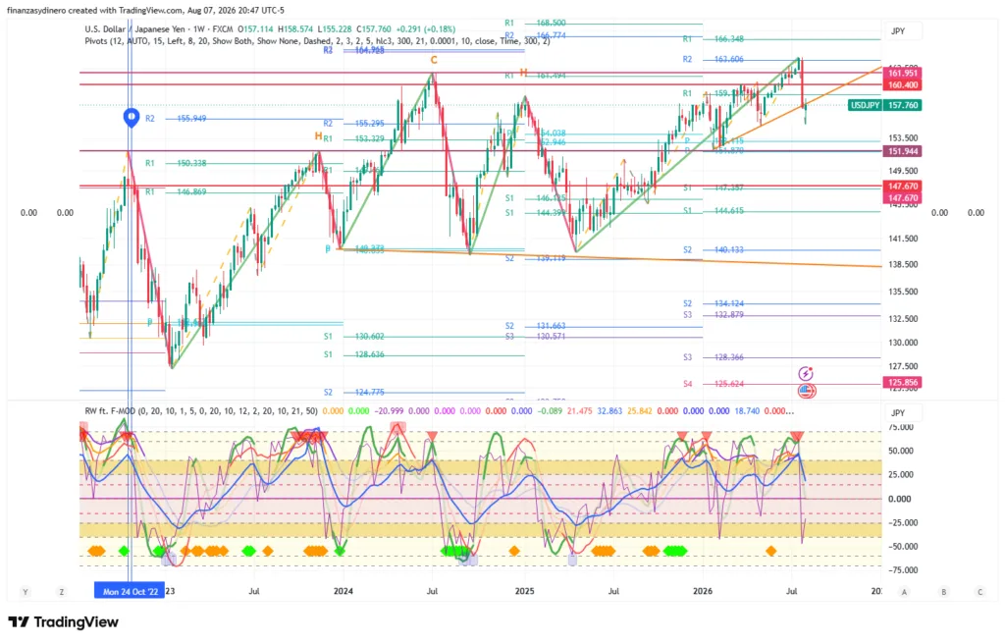The width and height of the screenshot is (1005, 643).
Task: Click the R1 168.500 pivot label
Action: (x=535, y=23)
